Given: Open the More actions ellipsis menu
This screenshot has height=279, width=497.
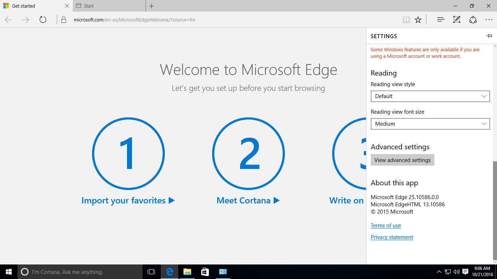Looking at the screenshot, I should pos(489,20).
